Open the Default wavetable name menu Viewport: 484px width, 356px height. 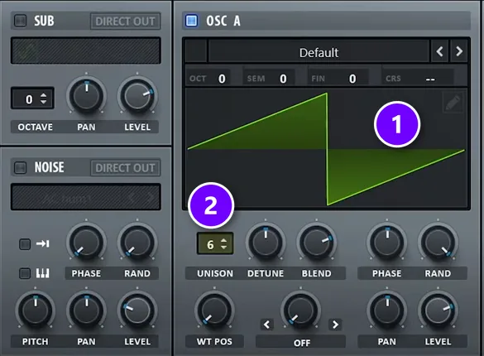[x=319, y=52]
